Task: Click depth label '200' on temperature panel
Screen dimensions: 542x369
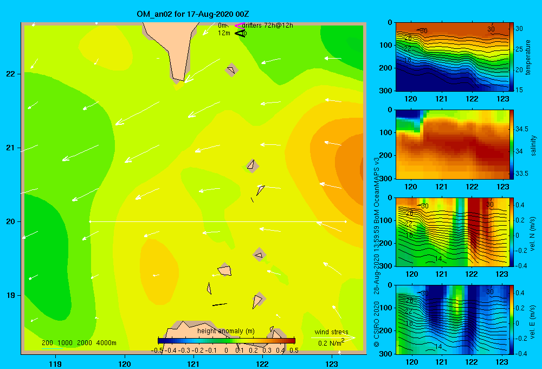Action: coord(386,68)
